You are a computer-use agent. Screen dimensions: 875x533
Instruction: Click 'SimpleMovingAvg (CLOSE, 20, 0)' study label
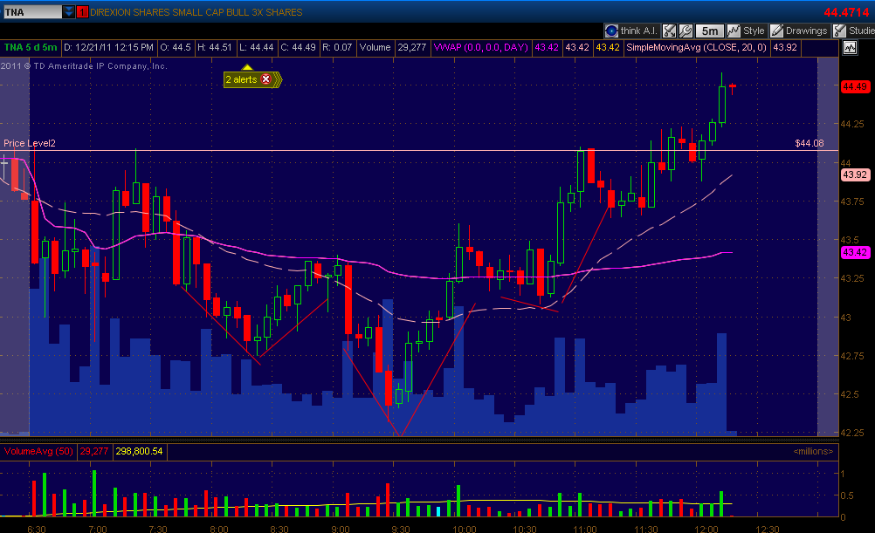coord(697,47)
